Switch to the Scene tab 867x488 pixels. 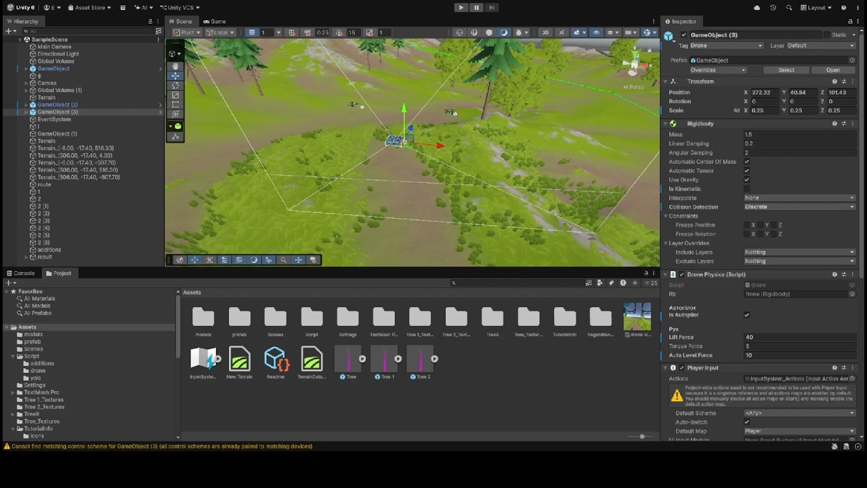click(181, 21)
